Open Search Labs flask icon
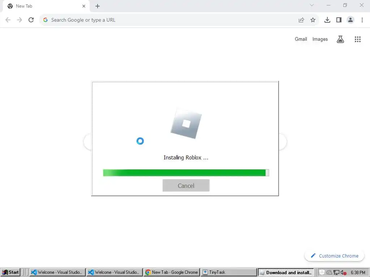Viewport: 370px width, 277px height. [x=340, y=39]
